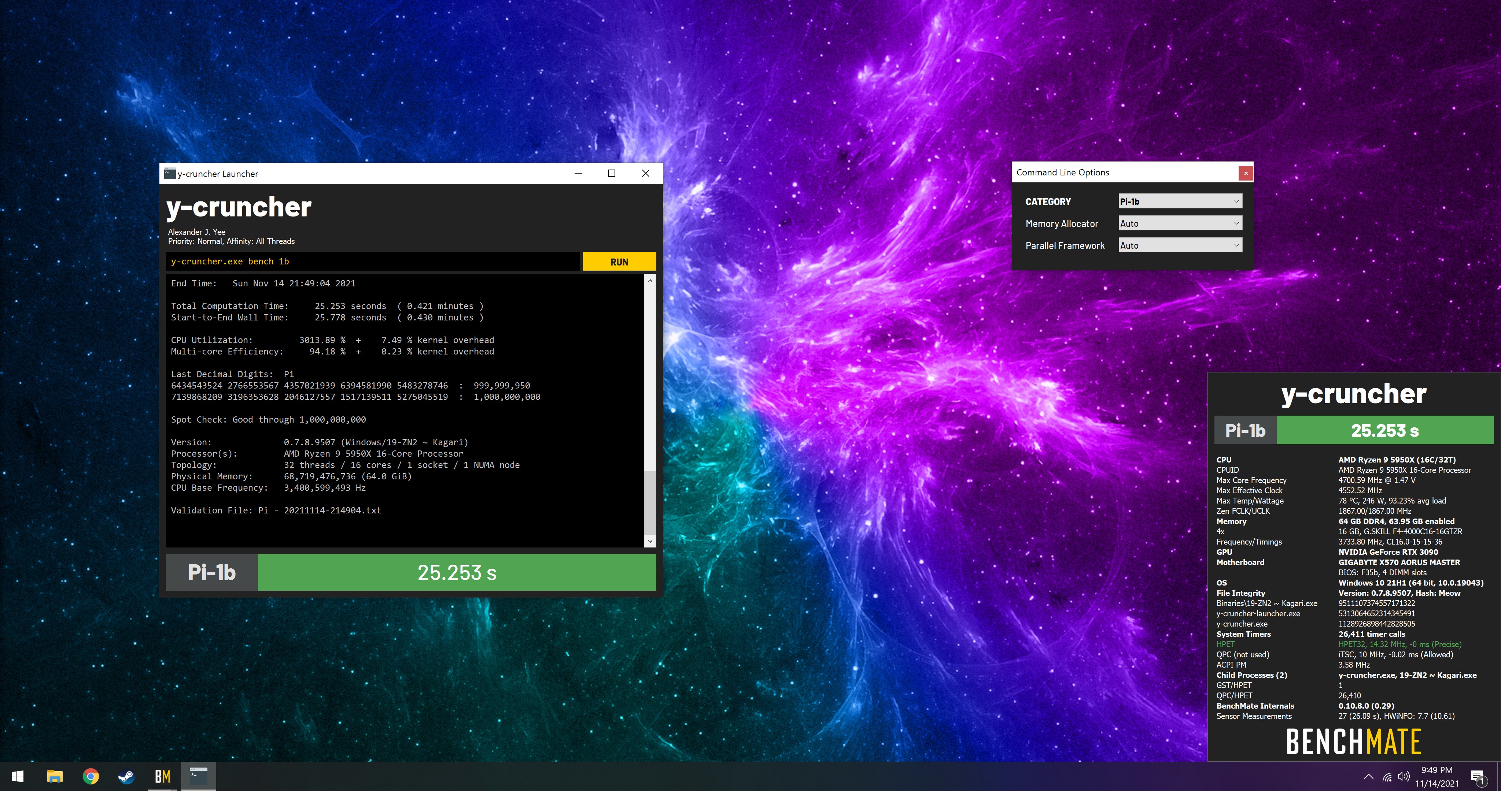Click the yellow RUN button
This screenshot has height=791, width=1501.
(619, 261)
